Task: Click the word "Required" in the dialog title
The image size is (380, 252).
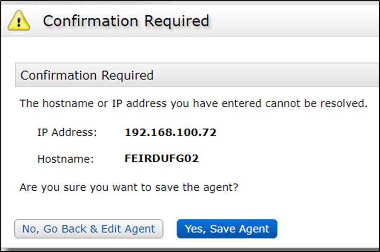Action: [x=177, y=21]
